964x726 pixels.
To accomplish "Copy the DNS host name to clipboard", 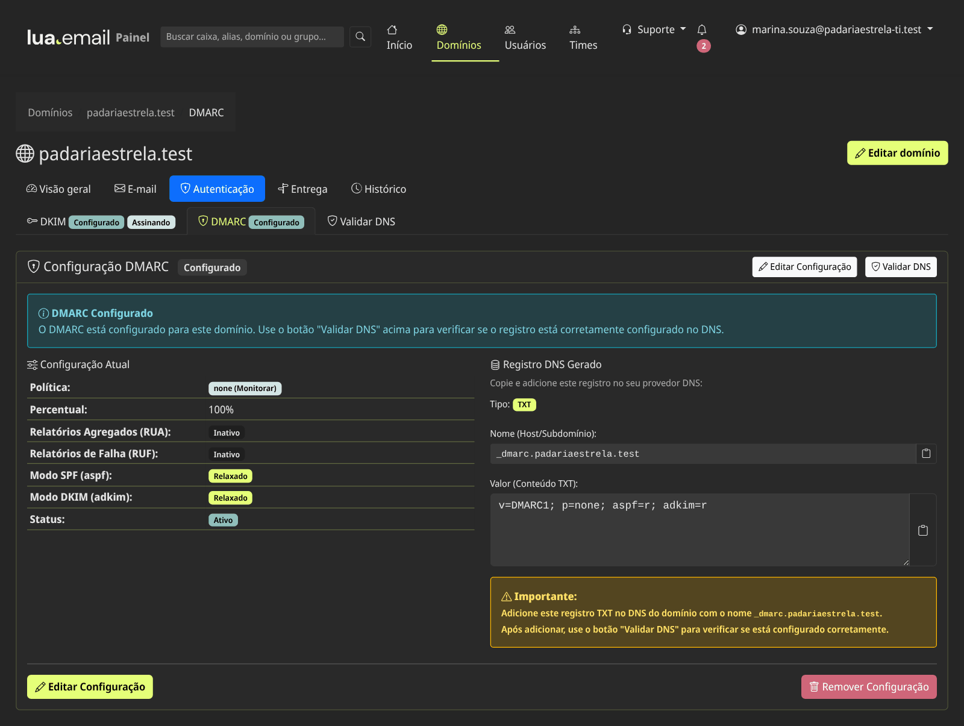I will click(926, 454).
